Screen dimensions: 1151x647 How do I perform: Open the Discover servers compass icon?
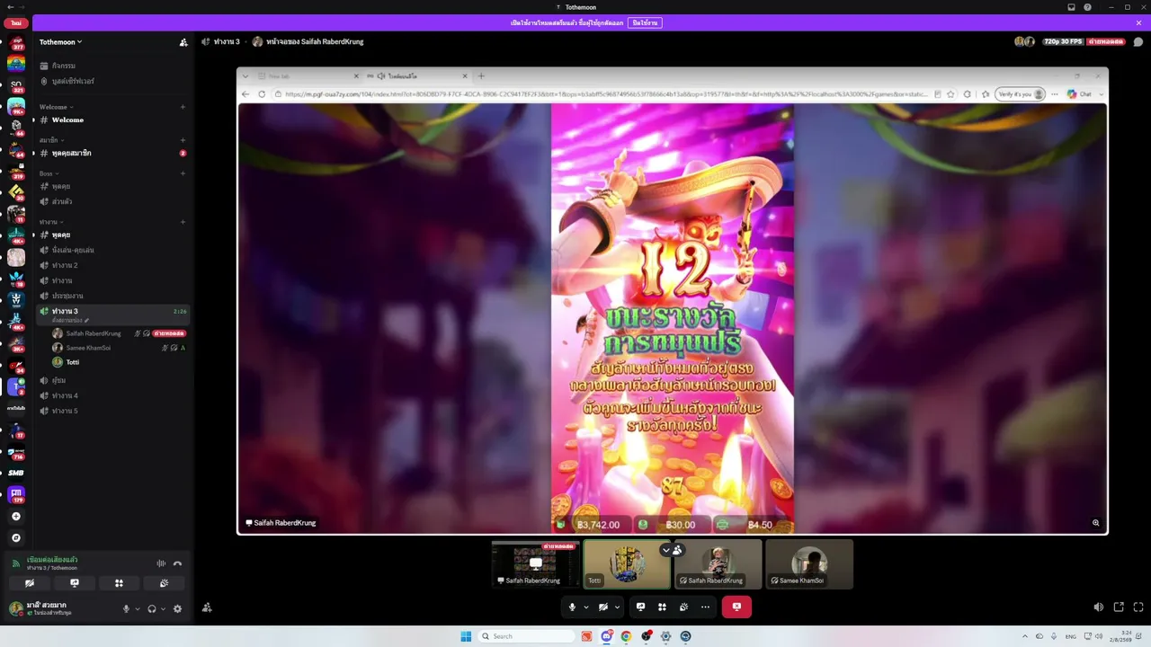tap(16, 538)
